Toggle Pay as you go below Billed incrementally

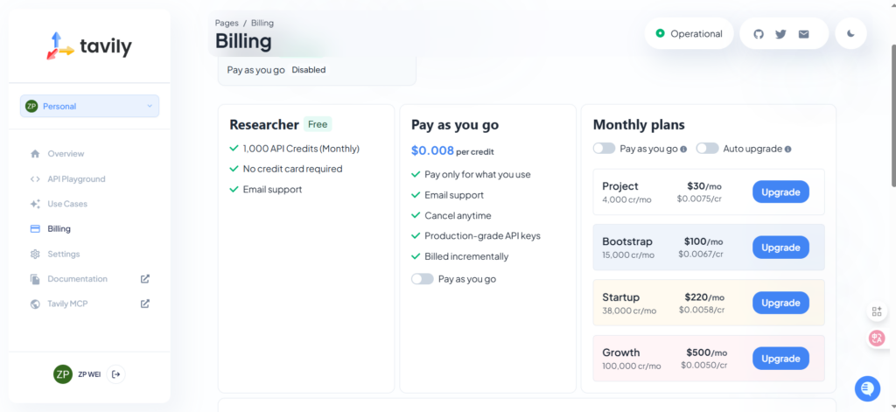[x=422, y=279]
